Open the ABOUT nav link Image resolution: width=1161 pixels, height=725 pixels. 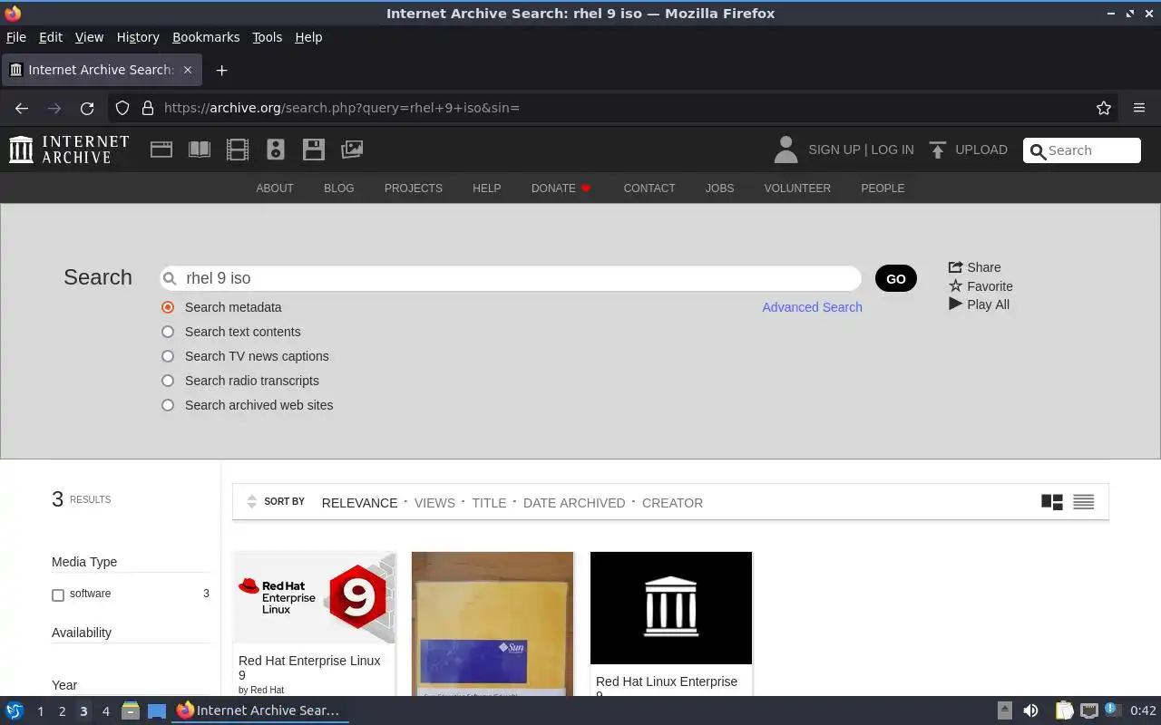(x=275, y=188)
